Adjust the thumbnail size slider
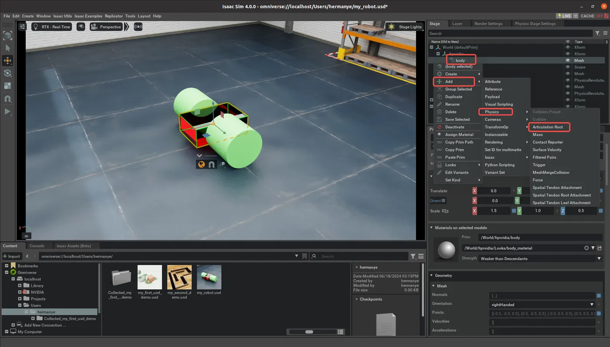The width and height of the screenshot is (610, 347). (x=309, y=332)
